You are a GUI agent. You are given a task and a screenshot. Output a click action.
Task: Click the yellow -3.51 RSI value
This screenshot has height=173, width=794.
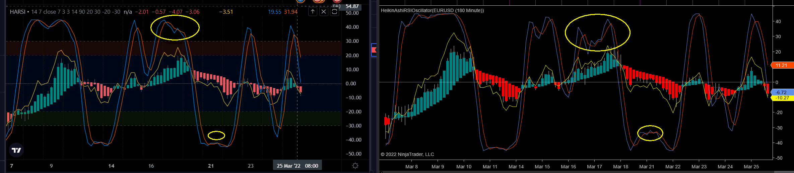(226, 12)
